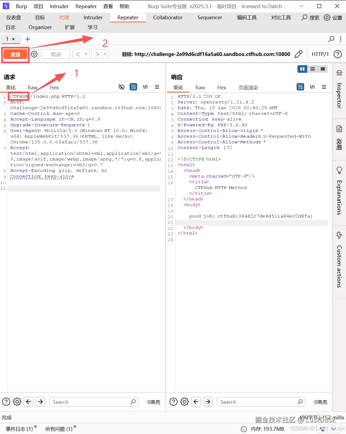
Task: Select the request 美化 pretty tab
Action: [x=11, y=87]
